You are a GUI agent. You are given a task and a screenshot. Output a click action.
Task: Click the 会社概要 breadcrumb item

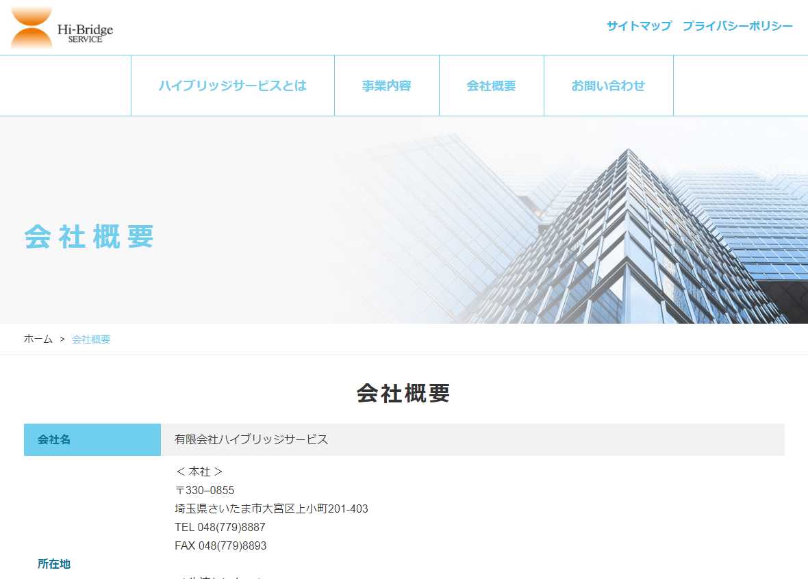tap(91, 339)
